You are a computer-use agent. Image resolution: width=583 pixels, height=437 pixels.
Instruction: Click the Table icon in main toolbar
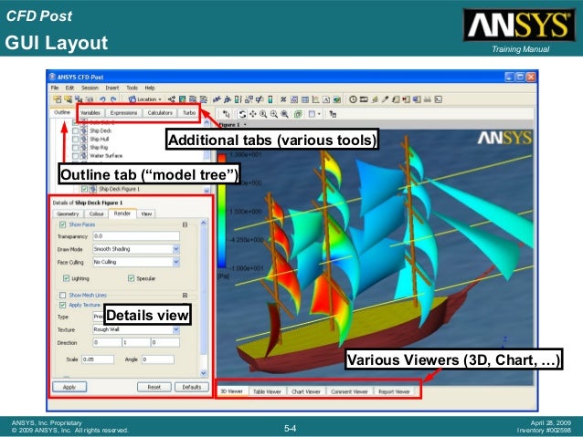point(305,99)
